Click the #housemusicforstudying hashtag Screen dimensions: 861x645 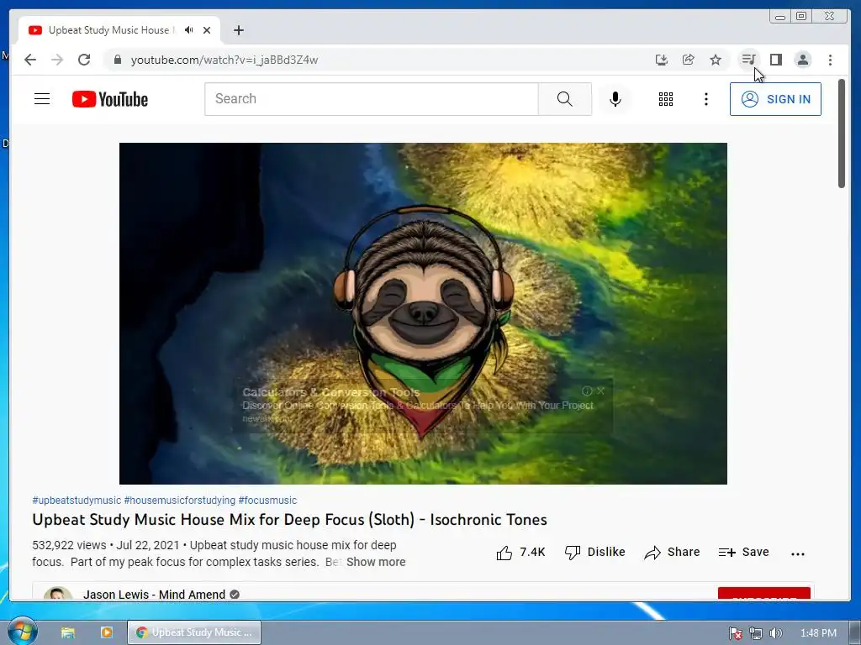tap(180, 501)
